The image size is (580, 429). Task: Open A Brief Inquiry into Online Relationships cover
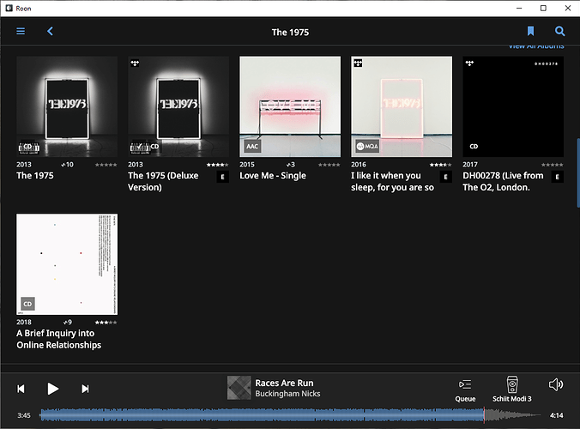point(67,264)
